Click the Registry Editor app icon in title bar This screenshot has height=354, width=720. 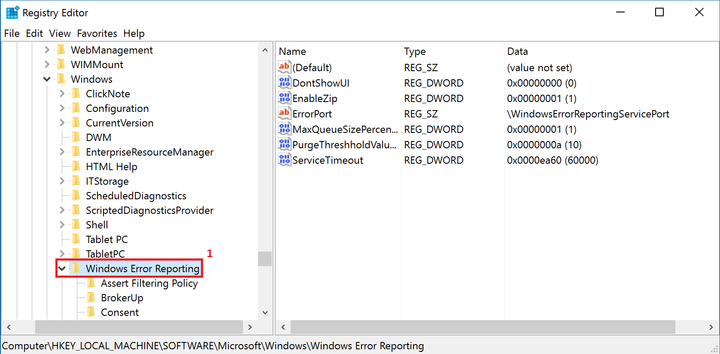click(x=12, y=12)
